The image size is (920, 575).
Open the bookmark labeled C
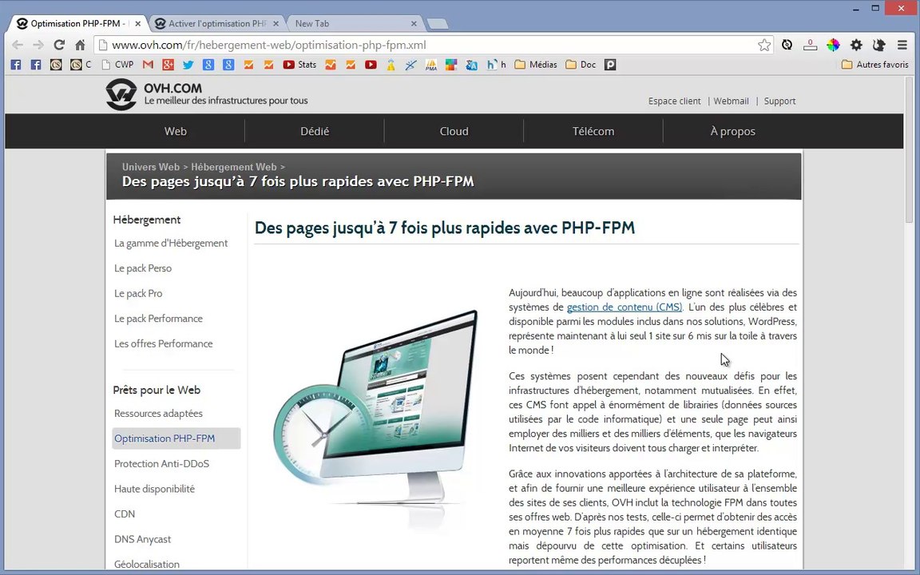pyautogui.click(x=81, y=65)
